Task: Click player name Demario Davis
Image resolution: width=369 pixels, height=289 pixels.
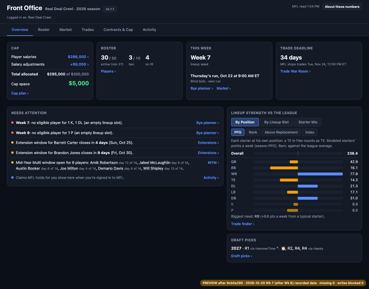Action: 111,168
